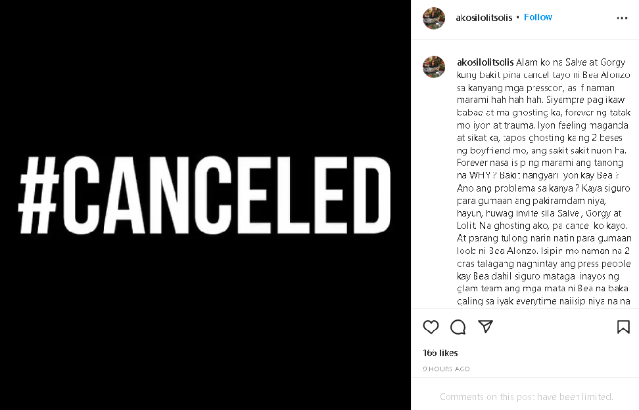639x410 pixels.
Task: Like the post with the heart icon
Action: (431, 327)
